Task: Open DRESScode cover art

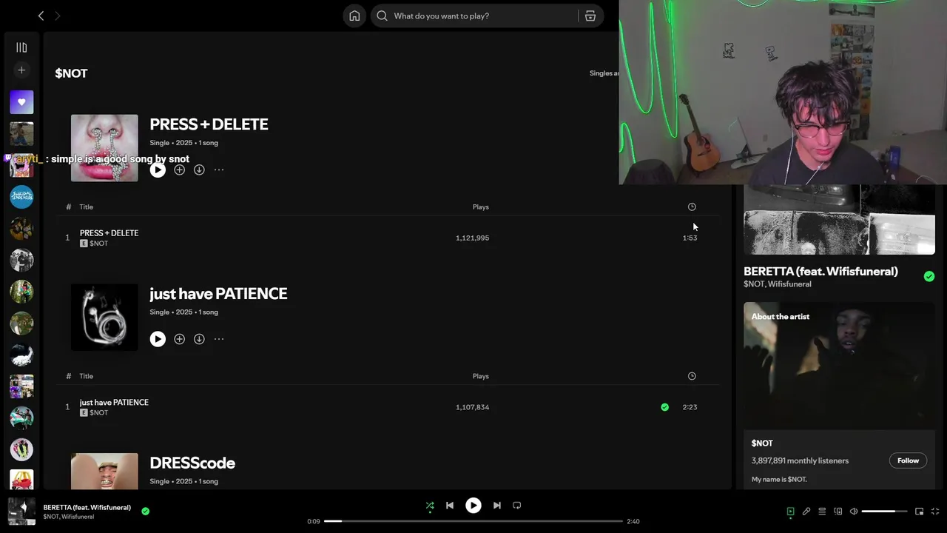Action: (104, 471)
